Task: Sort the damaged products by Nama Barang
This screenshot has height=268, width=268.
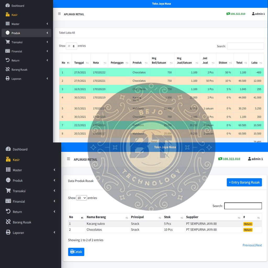Action: (107, 217)
